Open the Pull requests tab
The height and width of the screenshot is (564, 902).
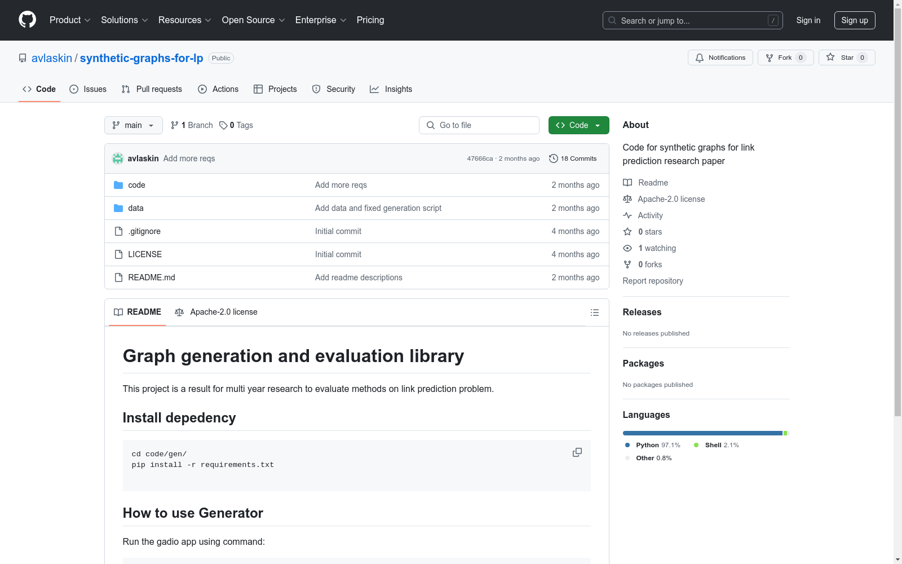[152, 89]
